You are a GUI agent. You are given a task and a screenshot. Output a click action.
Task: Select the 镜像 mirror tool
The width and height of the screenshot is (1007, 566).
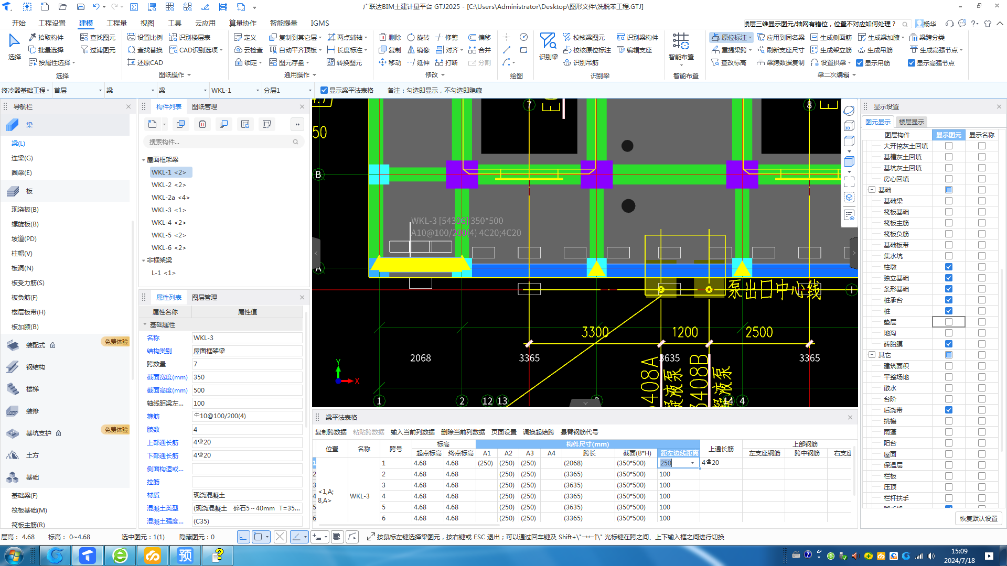pyautogui.click(x=418, y=50)
